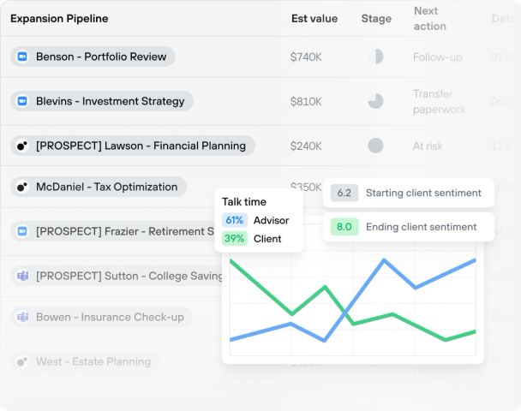Open the Benson - Portfolio Review meeting
The height and width of the screenshot is (411, 521).
pyautogui.click(x=101, y=57)
